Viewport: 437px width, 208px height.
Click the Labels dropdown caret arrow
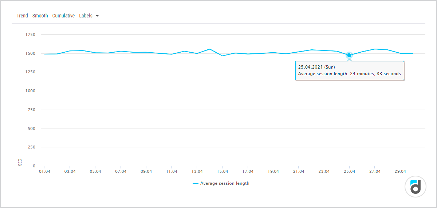[97, 16]
